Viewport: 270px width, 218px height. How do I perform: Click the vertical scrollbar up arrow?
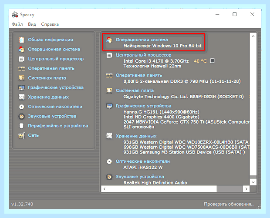pos(253,36)
